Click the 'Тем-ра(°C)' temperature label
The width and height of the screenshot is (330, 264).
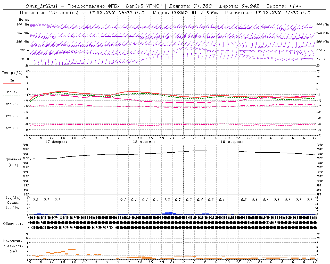click(12, 73)
